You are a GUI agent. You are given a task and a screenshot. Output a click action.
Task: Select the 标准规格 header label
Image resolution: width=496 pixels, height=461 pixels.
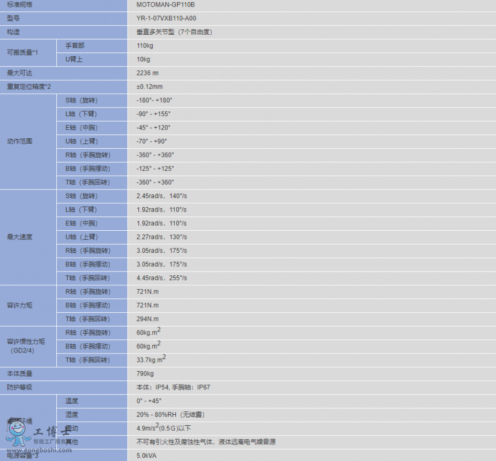(x=20, y=5)
